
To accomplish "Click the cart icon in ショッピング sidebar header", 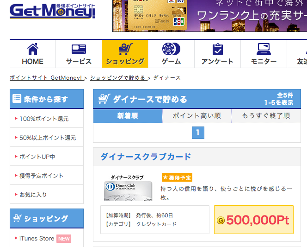I will point(18,218).
